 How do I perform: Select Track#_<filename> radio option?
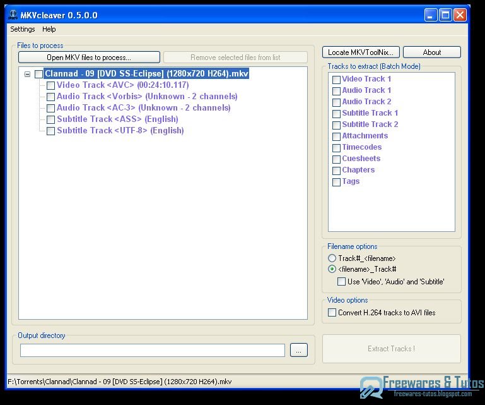click(x=332, y=258)
